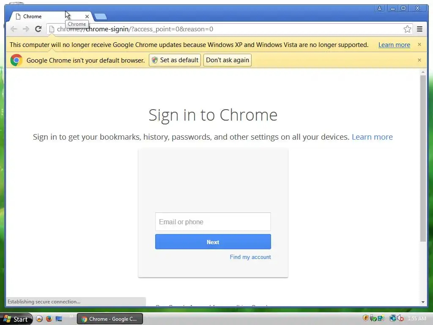Click the blue Next button
The image size is (433, 325).
point(213,242)
